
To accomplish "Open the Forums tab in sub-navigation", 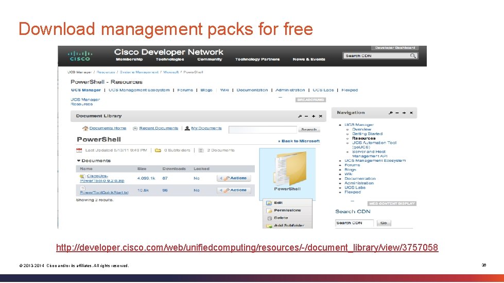I will point(185,90).
